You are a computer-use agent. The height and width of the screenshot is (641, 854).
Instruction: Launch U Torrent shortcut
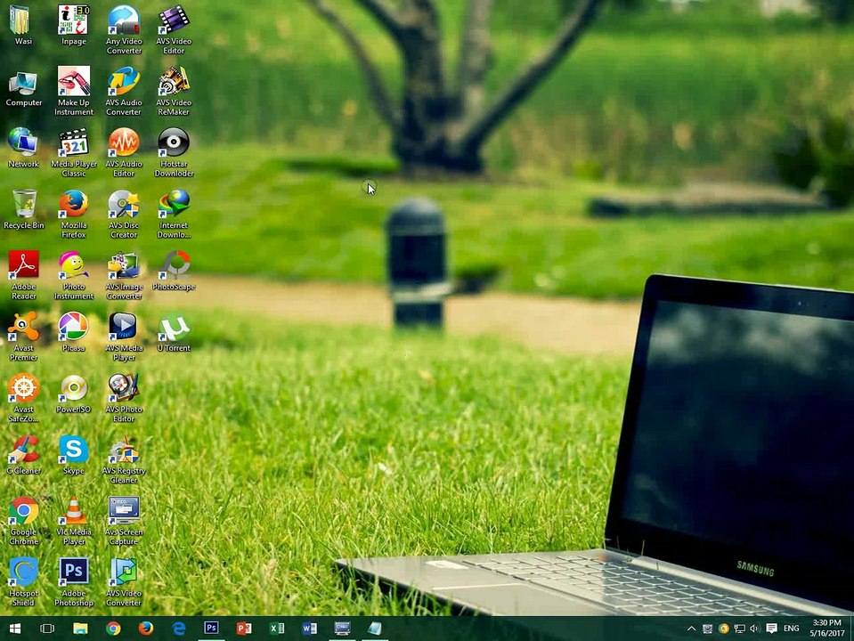point(174,332)
